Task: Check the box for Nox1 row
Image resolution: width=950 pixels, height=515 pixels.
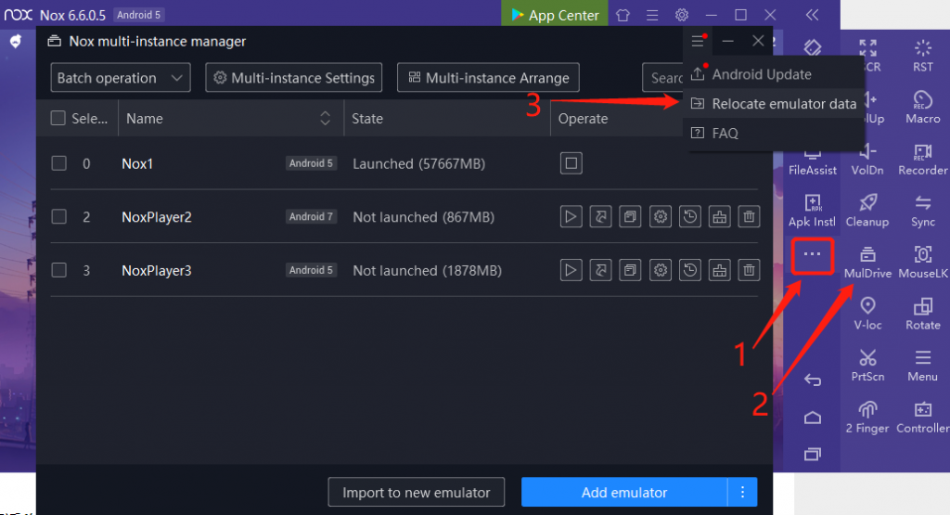Action: coord(59,163)
